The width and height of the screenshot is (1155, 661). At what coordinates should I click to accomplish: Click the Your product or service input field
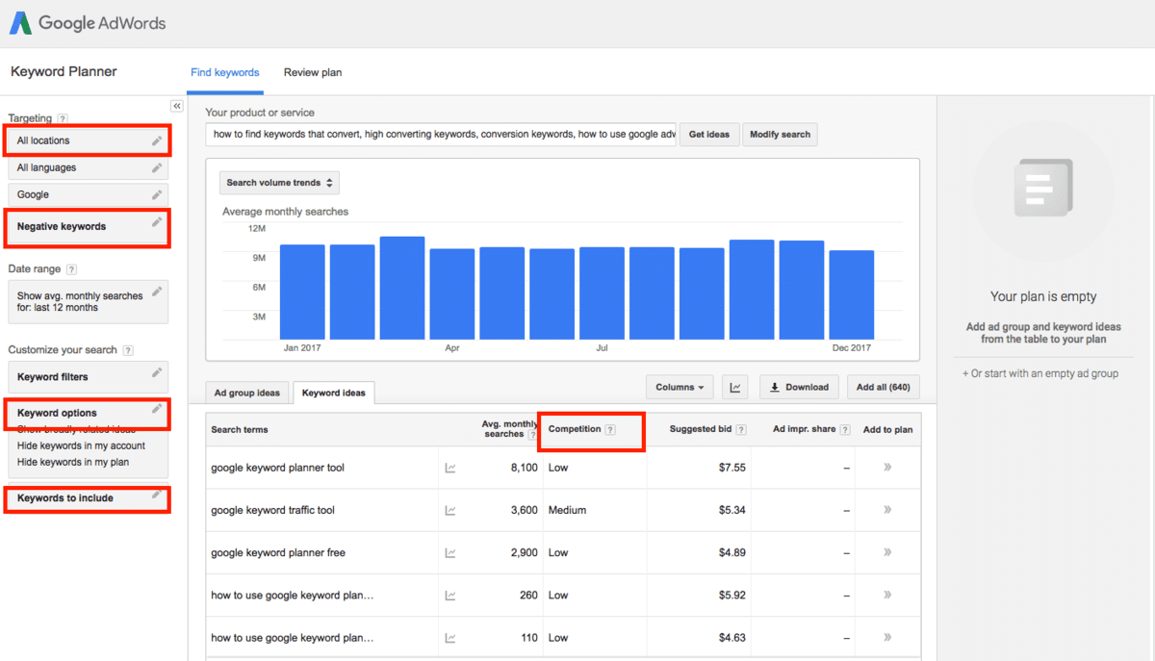pyautogui.click(x=441, y=135)
